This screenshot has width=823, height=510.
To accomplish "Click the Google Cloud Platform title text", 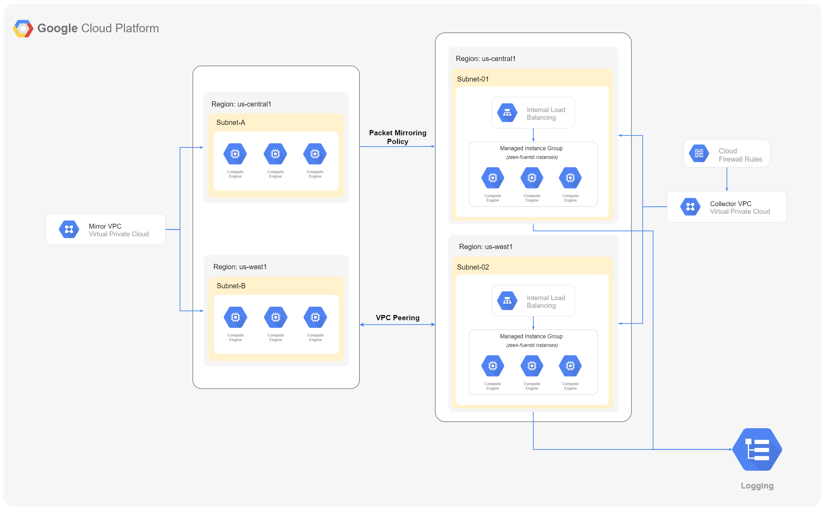I will [98, 28].
